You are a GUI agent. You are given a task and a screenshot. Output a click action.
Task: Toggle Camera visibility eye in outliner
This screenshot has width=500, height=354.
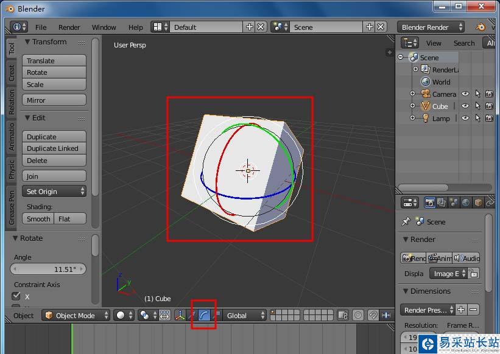465,94
